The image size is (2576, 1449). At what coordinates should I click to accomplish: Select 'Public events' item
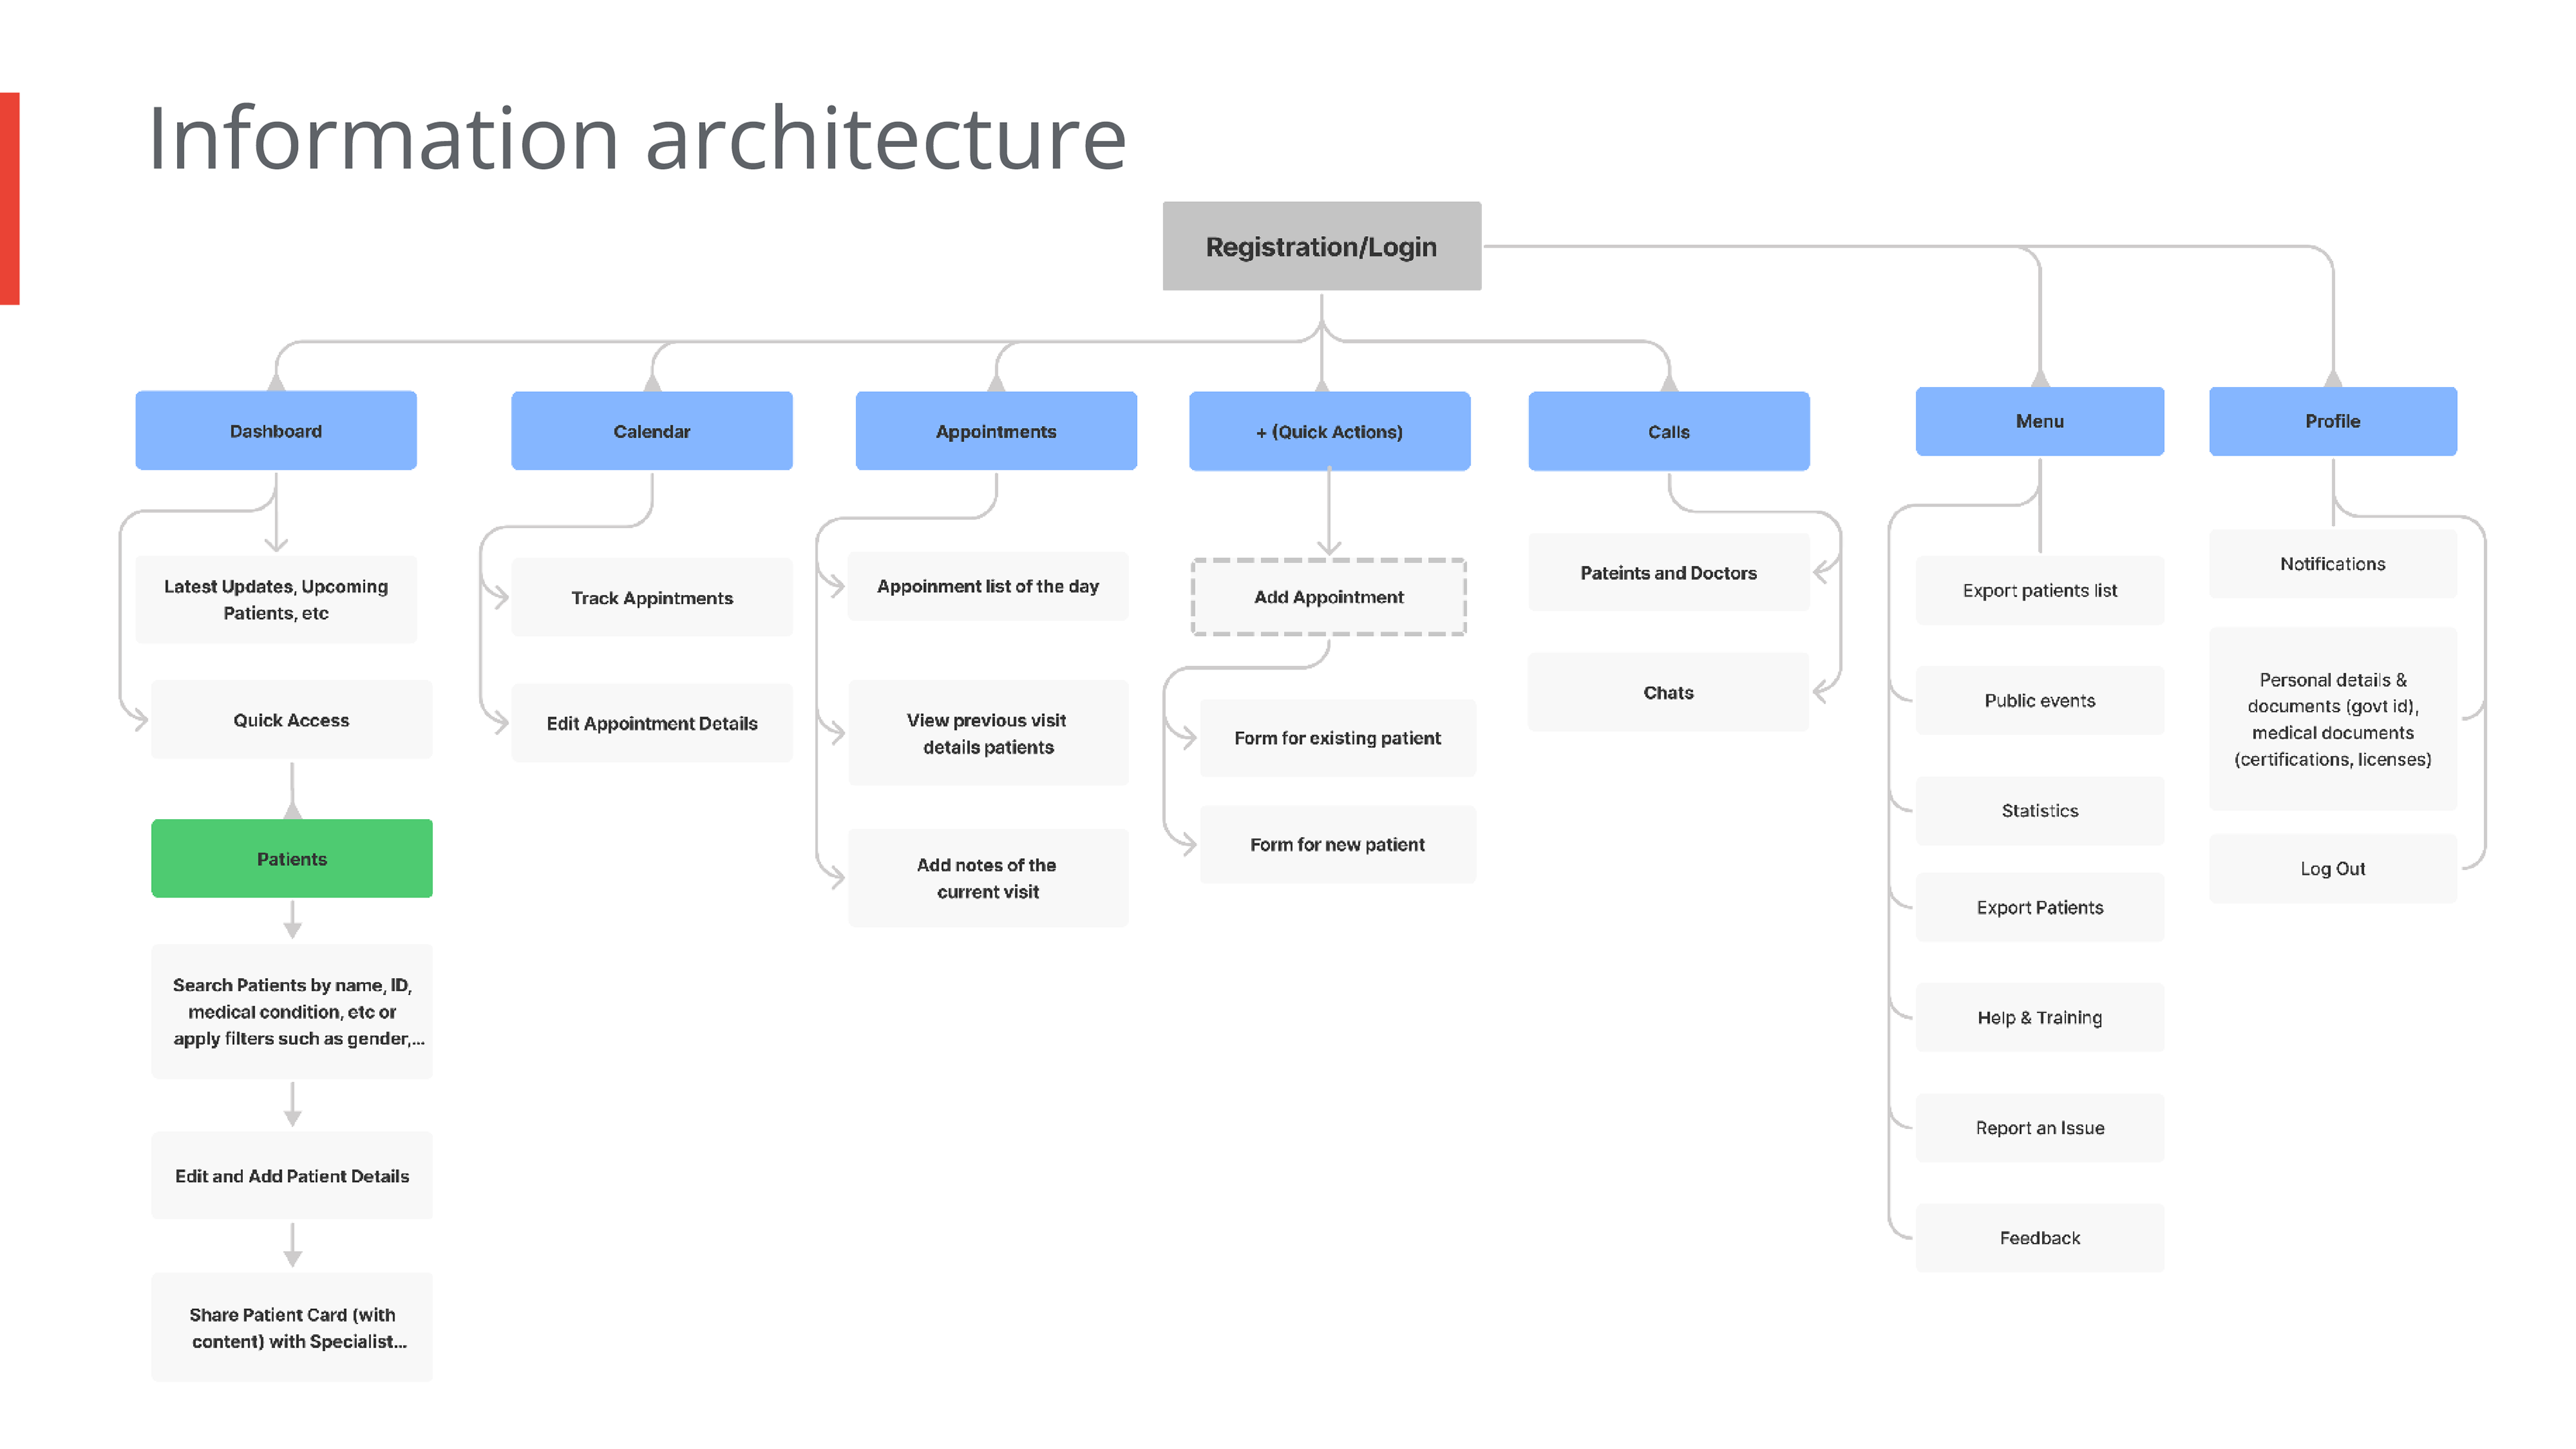tap(2040, 700)
